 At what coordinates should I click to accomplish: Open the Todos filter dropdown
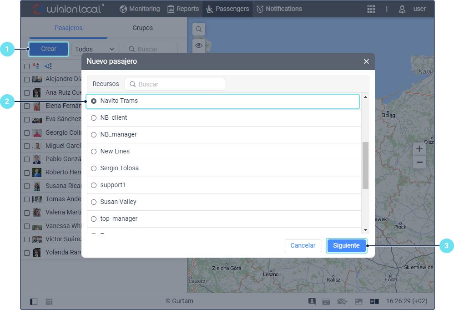pyautogui.click(x=95, y=49)
